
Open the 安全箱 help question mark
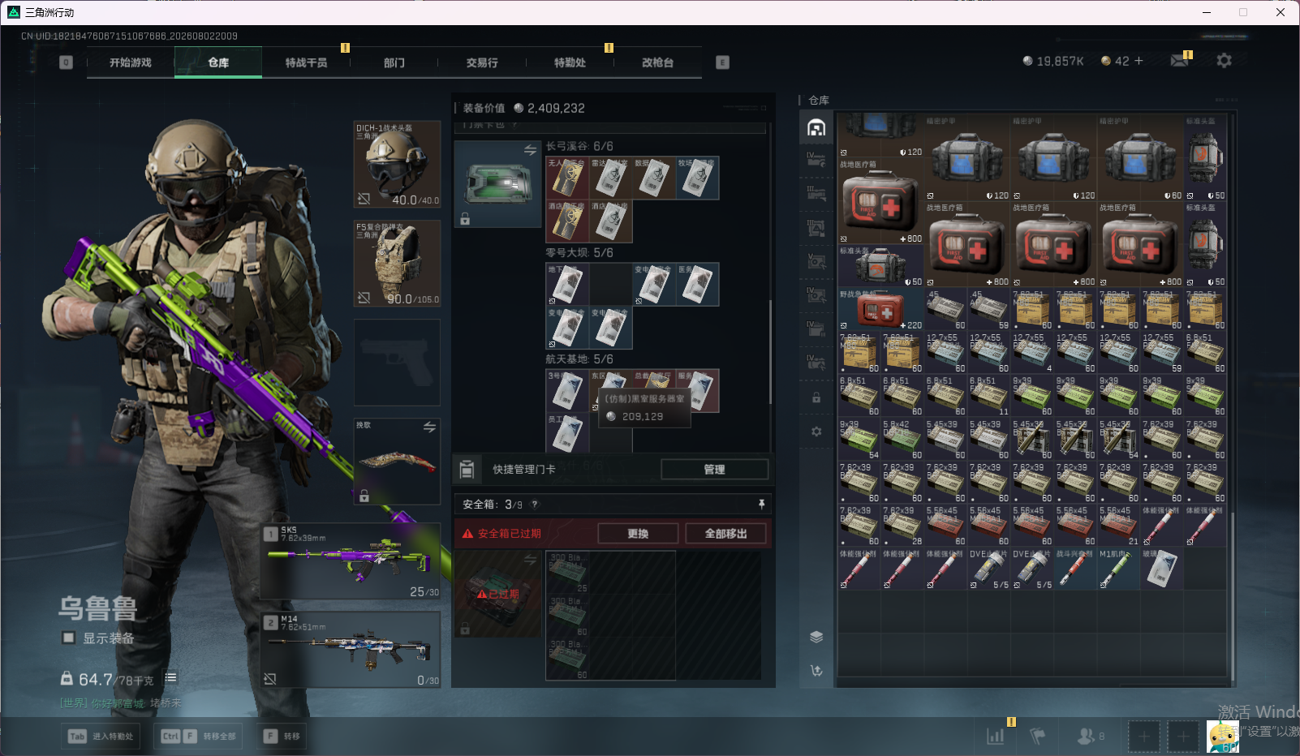pyautogui.click(x=535, y=505)
